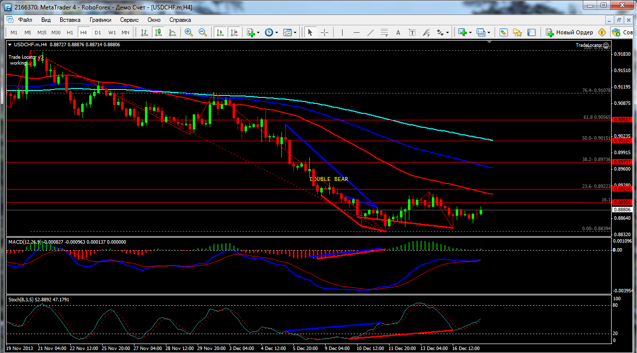This screenshot has width=637, height=353.
Task: Open the Файл menu
Action: coord(25,20)
